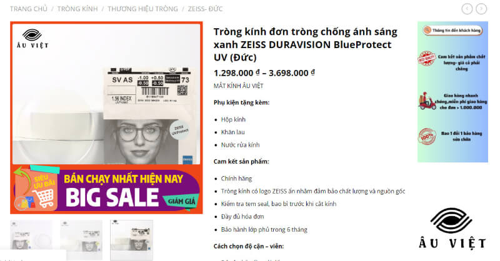Go to previous product arrow icon
This screenshot has width=500, height=261.
point(467,9)
